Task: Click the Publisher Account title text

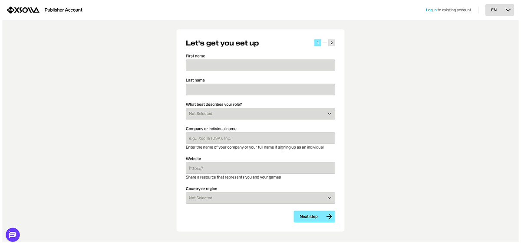Action: [x=63, y=10]
